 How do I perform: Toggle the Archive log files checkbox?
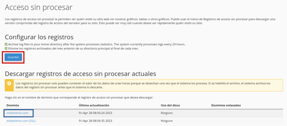[x=6, y=44]
